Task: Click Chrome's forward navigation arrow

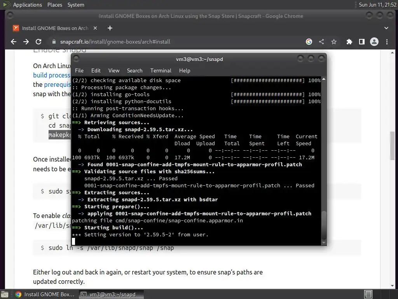Action: coord(26,42)
